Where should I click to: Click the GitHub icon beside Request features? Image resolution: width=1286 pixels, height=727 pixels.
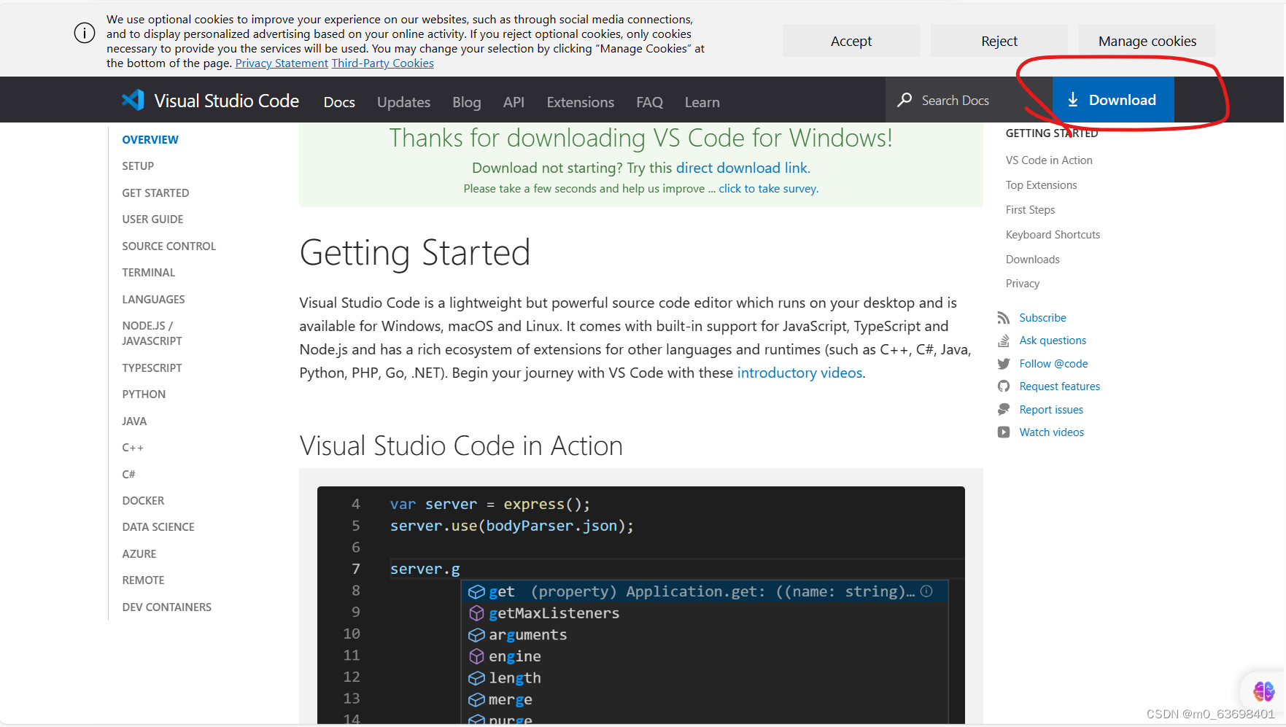click(1004, 386)
